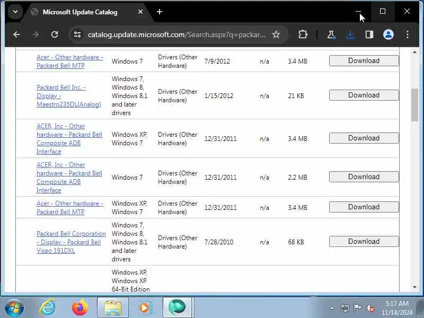Toggle the browser side panel

[369, 34]
